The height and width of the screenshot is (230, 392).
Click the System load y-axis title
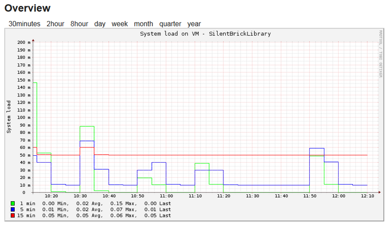click(9, 117)
